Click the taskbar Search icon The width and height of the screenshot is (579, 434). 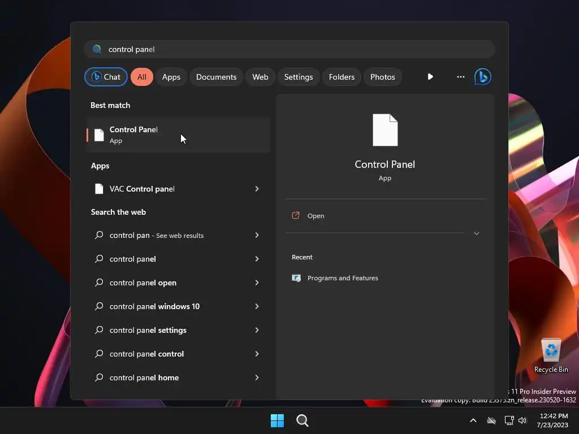tap(302, 420)
